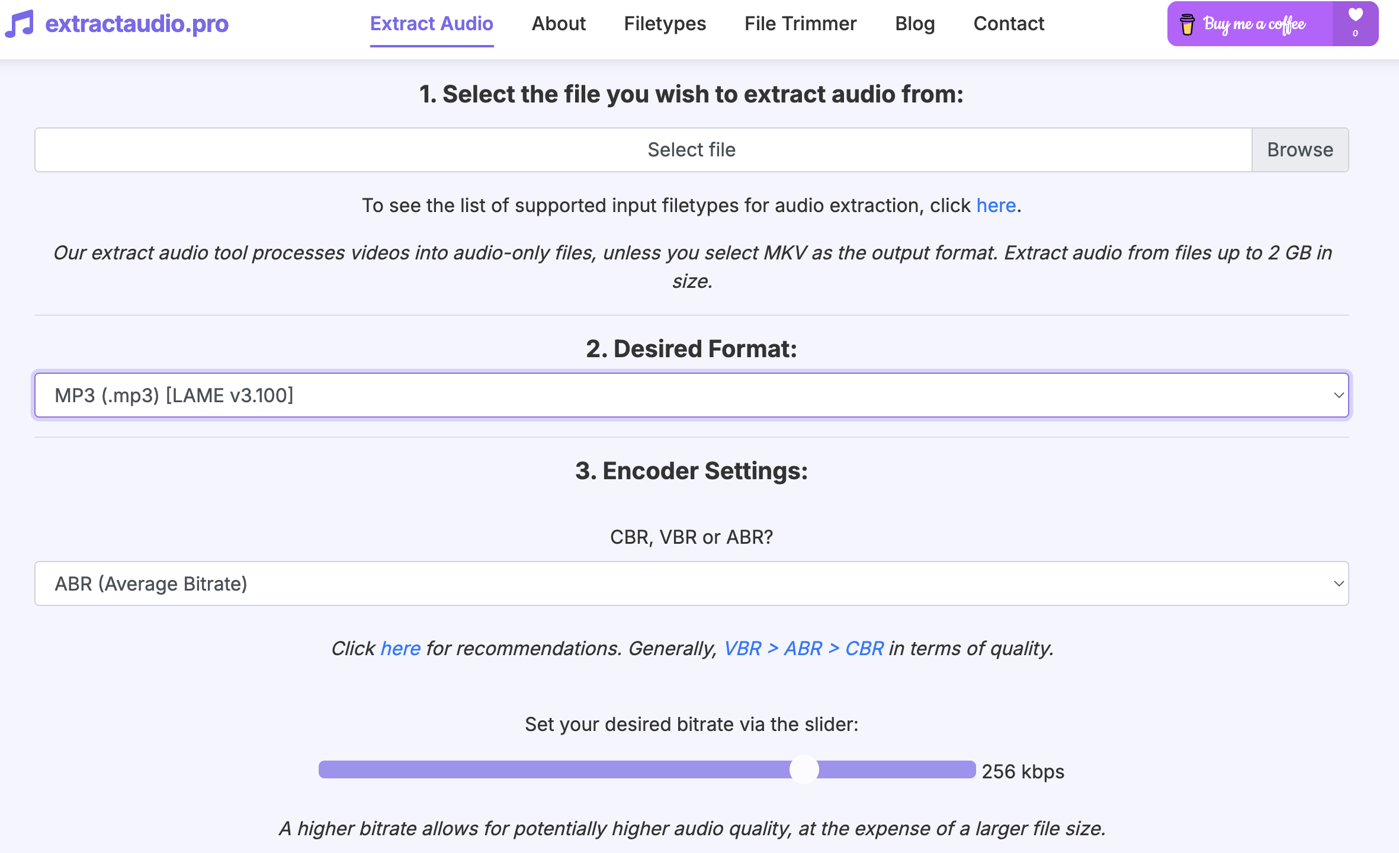Open the supported filetypes 'here' link
Viewport: 1399px width, 853px height.
996,206
